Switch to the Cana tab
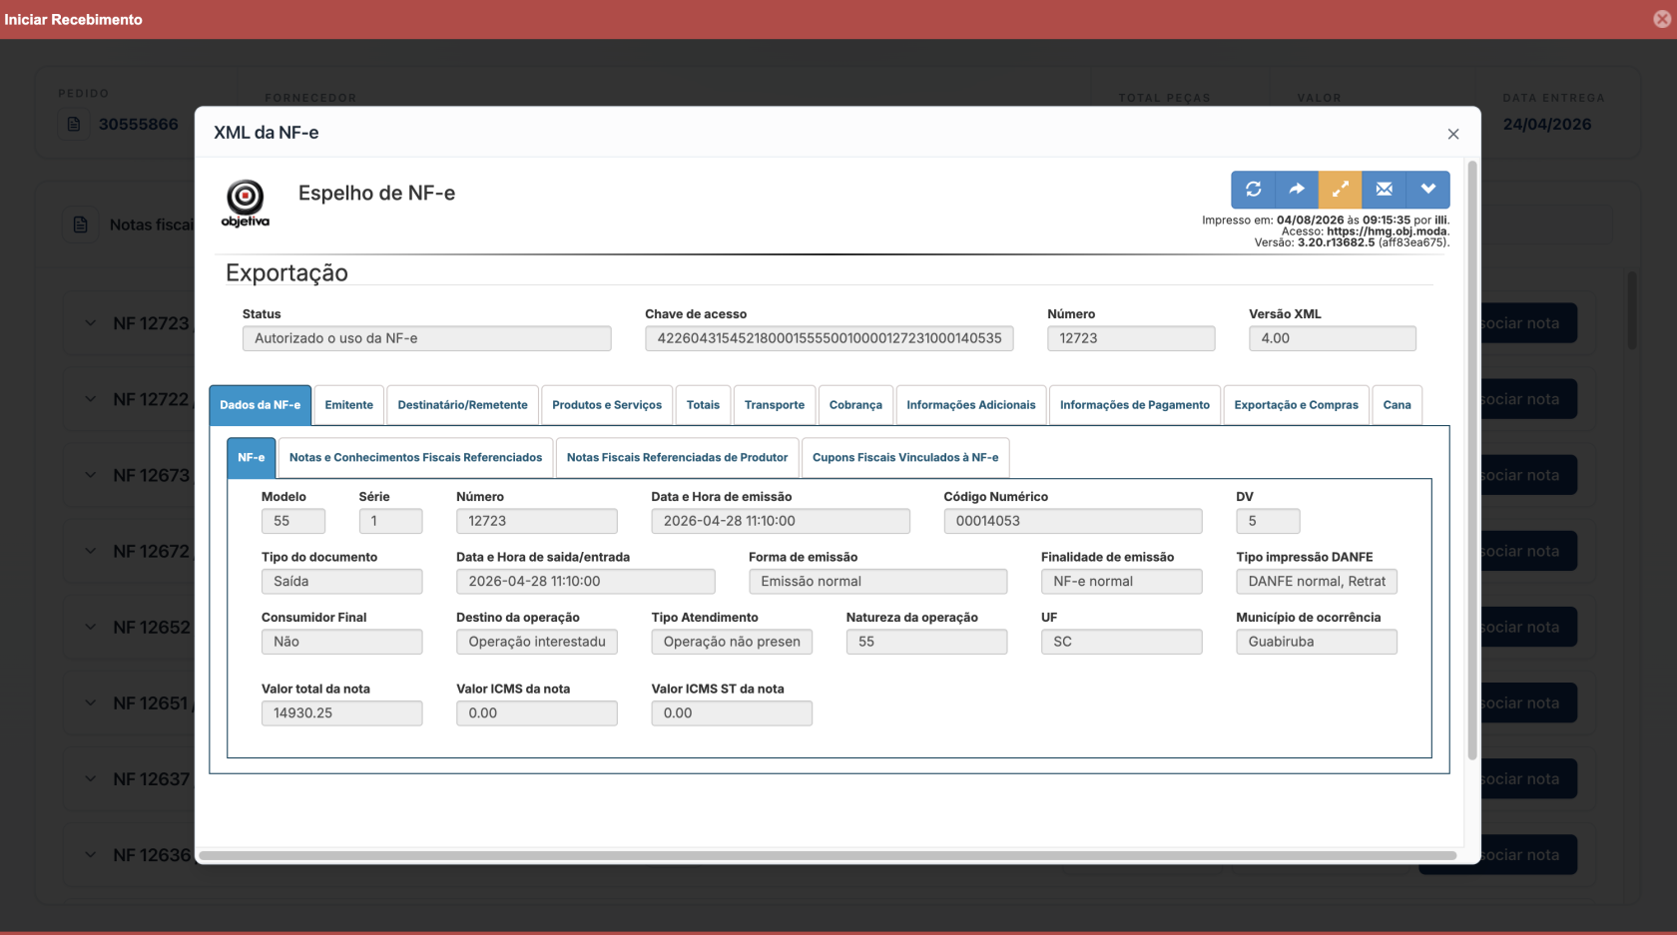 [1397, 405]
